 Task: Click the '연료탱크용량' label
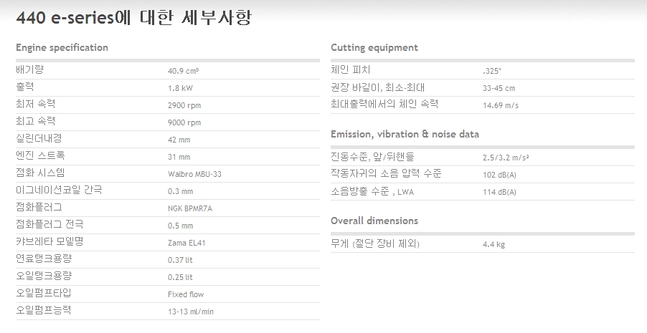tap(44, 259)
